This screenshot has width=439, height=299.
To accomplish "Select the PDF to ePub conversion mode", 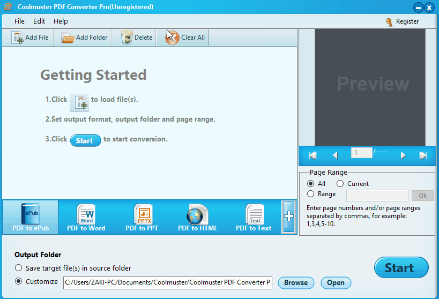I will pyautogui.click(x=31, y=217).
